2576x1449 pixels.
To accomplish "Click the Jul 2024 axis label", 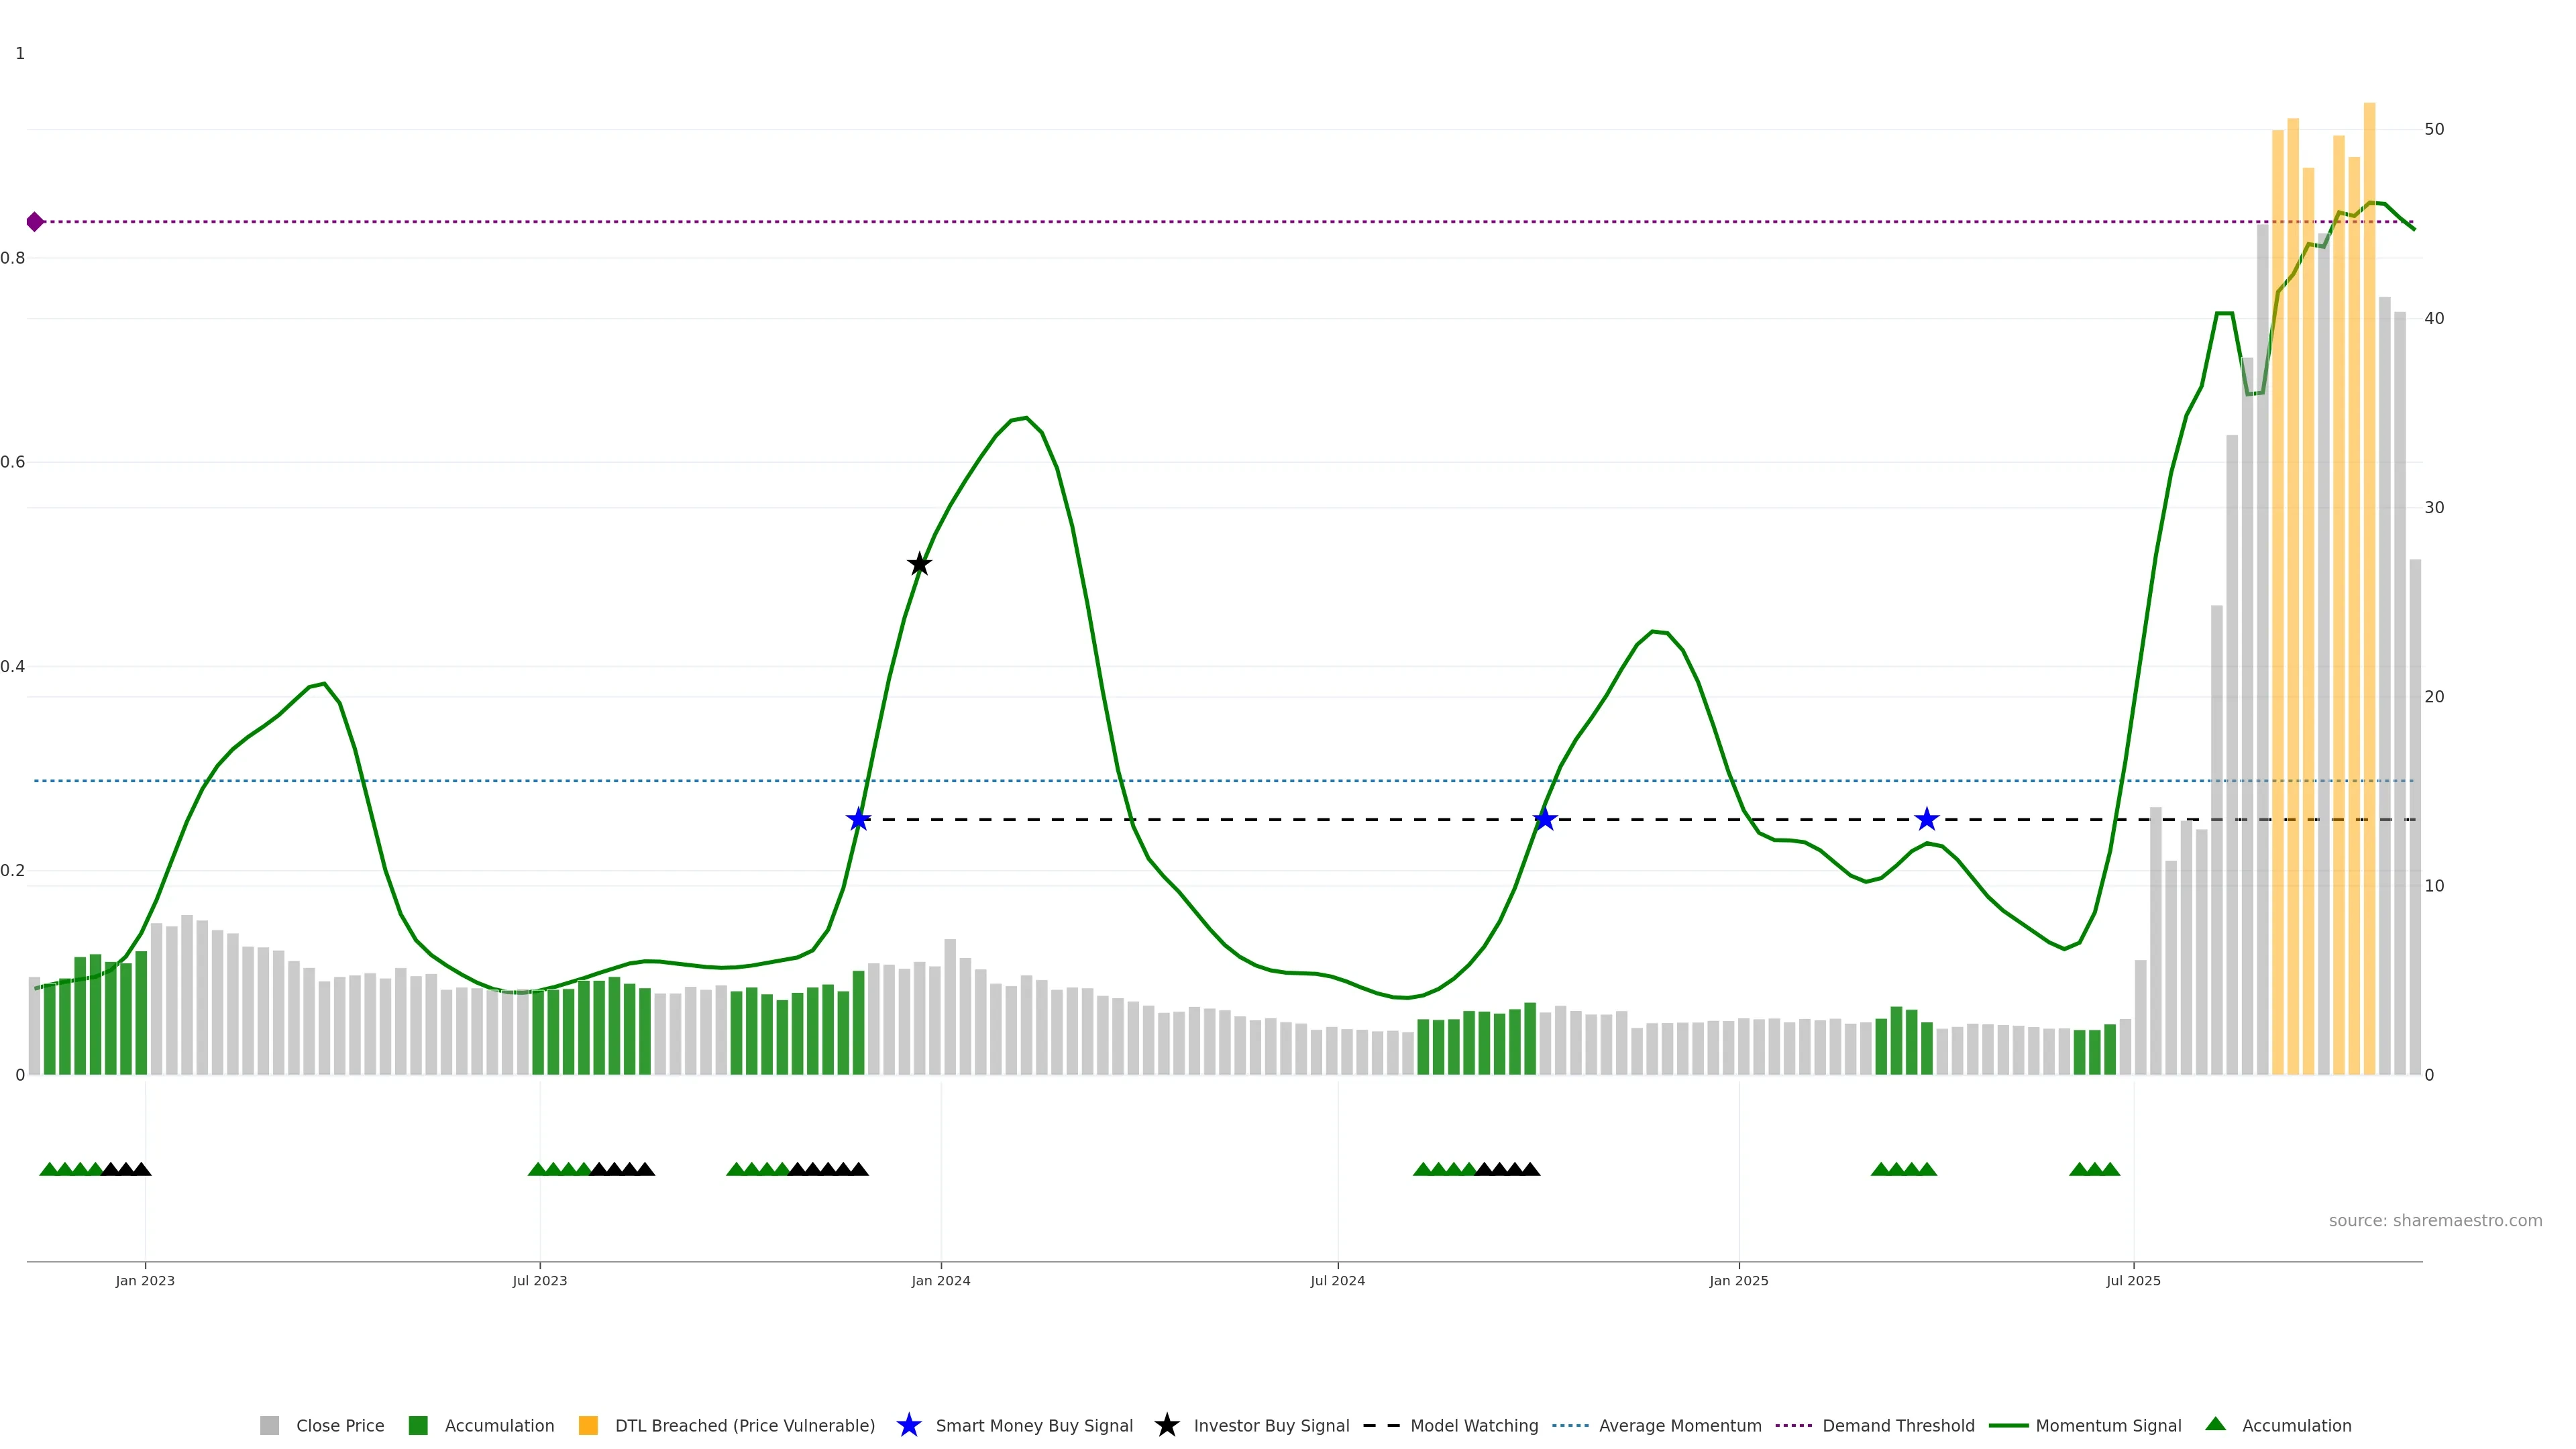I will click(1337, 1280).
